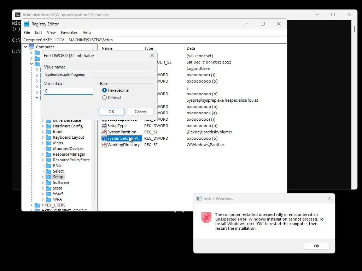Image resolution: width=362 pixels, height=271 pixels.
Task: Click the red error shield icon in Install Windows
Action: (206, 217)
